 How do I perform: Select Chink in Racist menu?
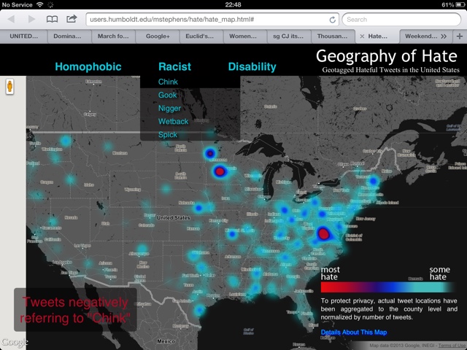(x=168, y=82)
